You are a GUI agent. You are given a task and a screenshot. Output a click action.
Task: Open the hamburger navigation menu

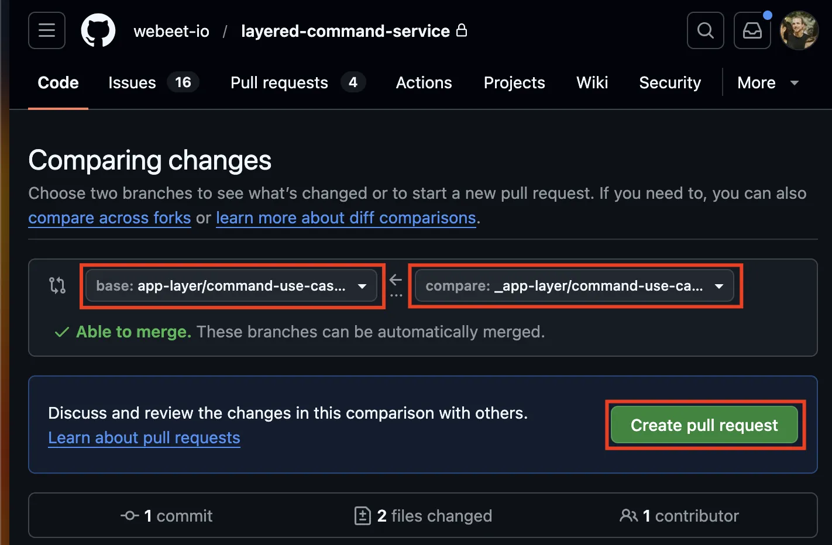tap(46, 30)
